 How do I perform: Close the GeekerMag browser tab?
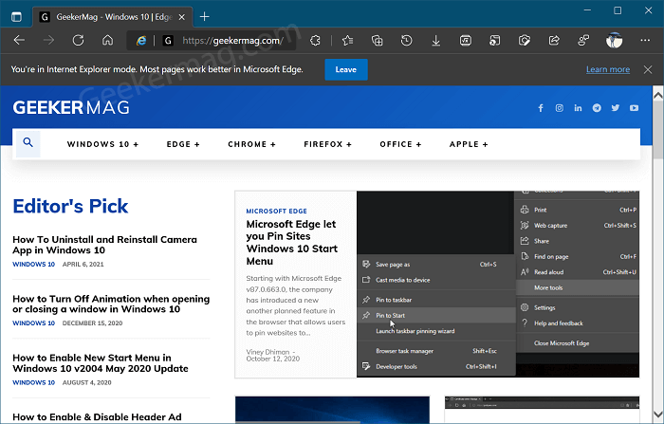coord(182,17)
